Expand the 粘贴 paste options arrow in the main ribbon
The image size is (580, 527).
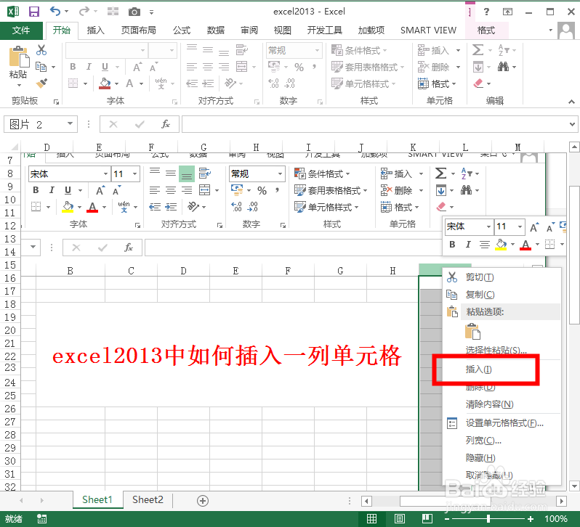coord(19,86)
